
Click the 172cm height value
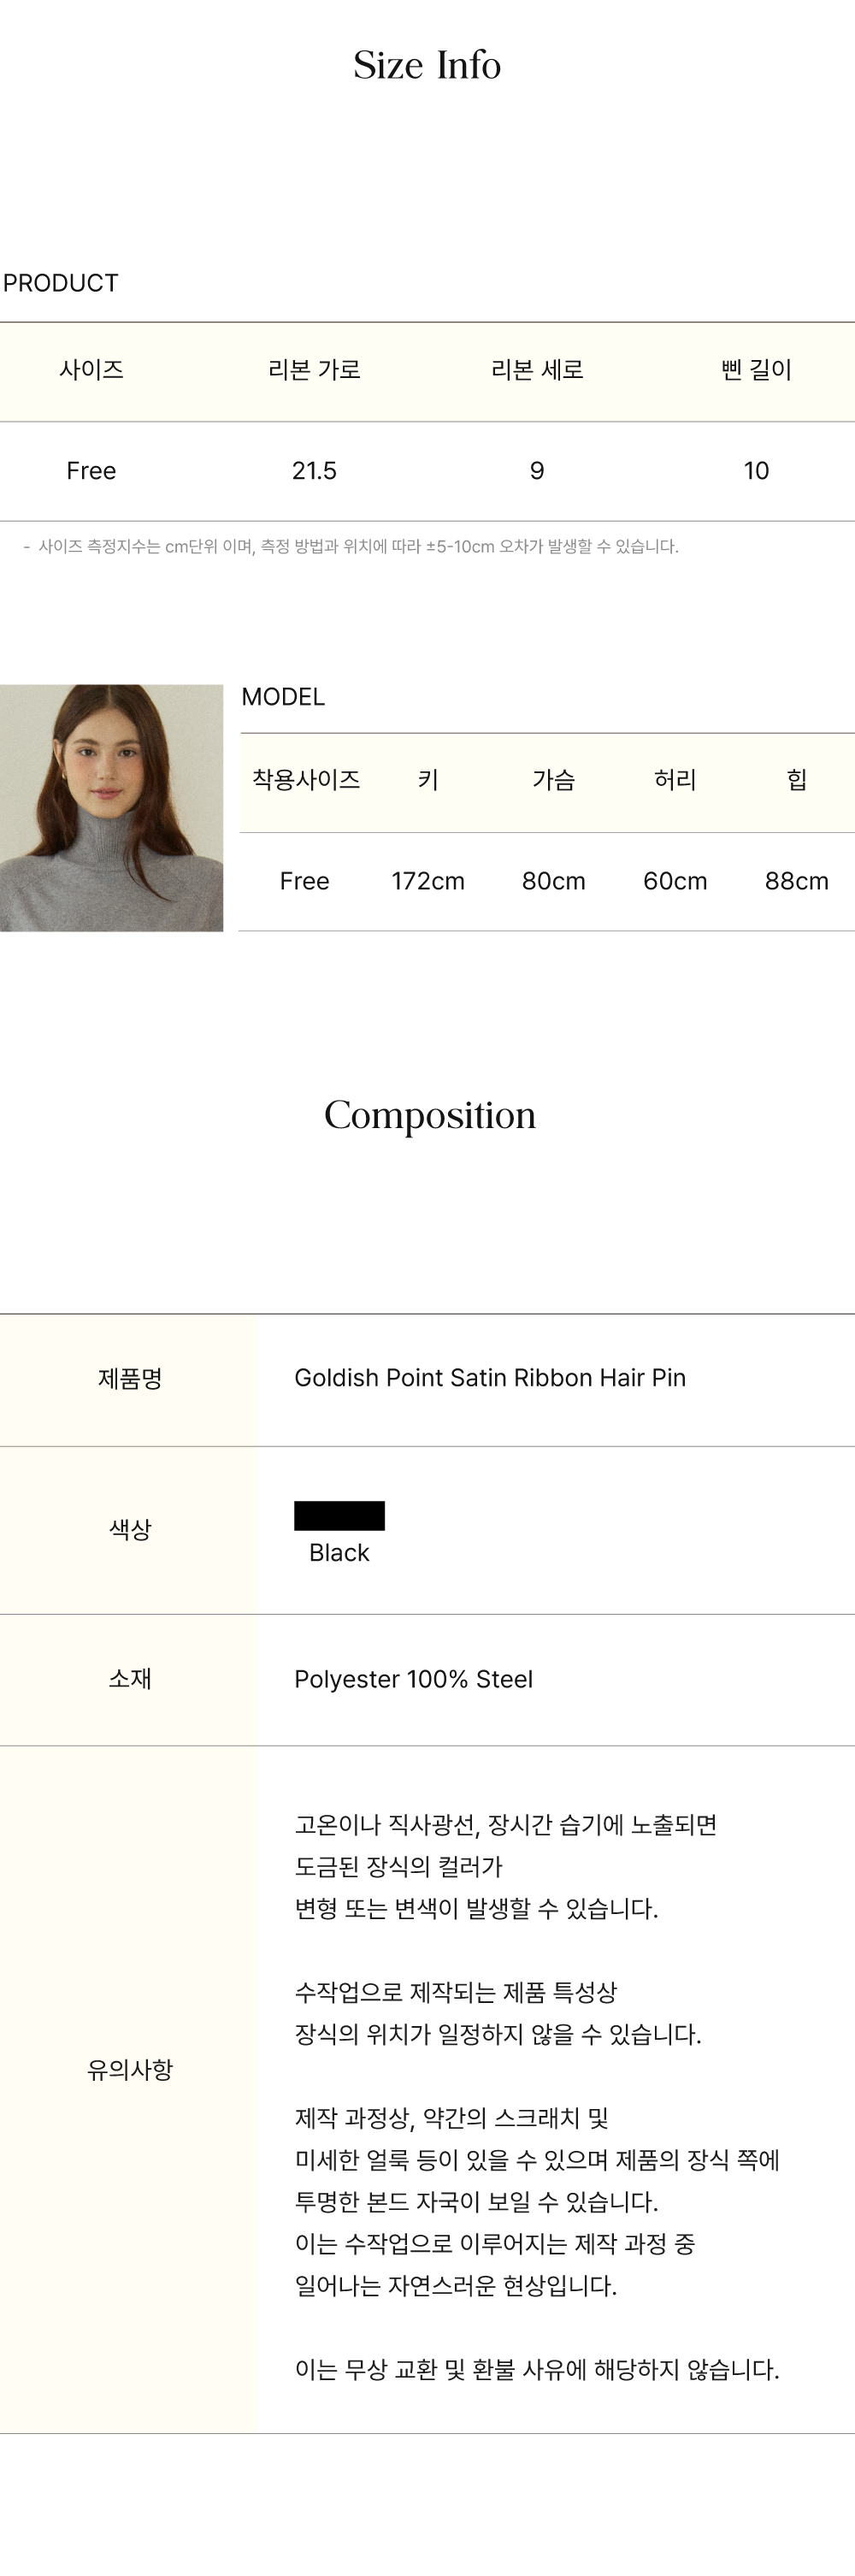pos(428,881)
